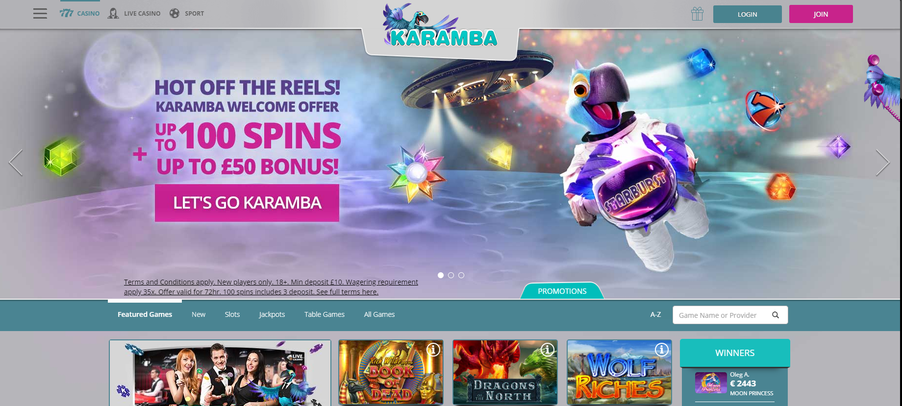Click the search magnifier icon
902x406 pixels.
(x=776, y=315)
